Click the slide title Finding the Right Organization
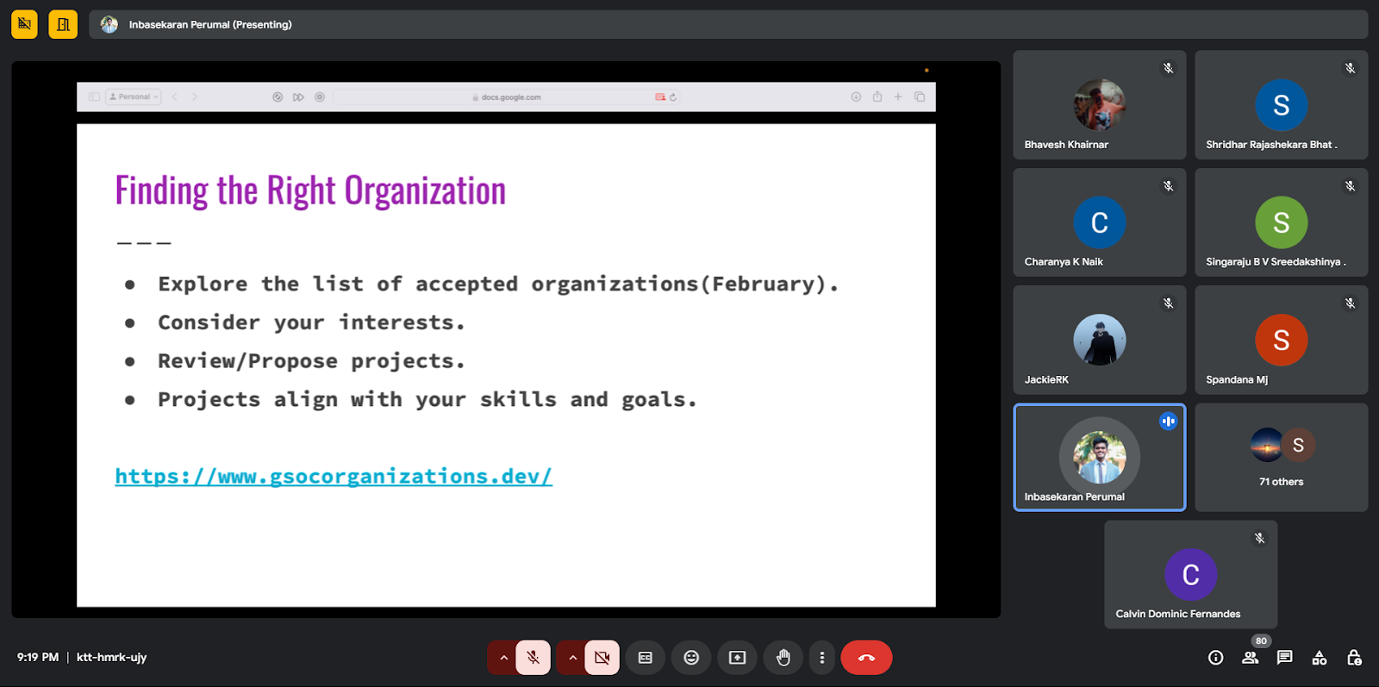This screenshot has height=687, width=1379. [x=310, y=191]
